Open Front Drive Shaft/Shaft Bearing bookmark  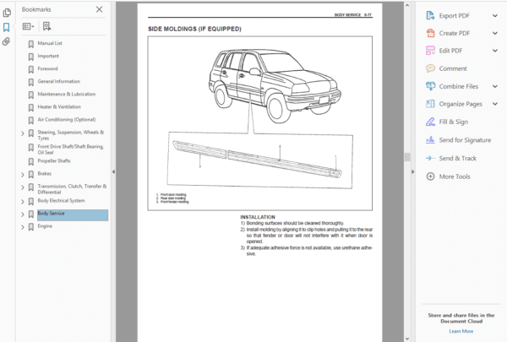click(70, 149)
